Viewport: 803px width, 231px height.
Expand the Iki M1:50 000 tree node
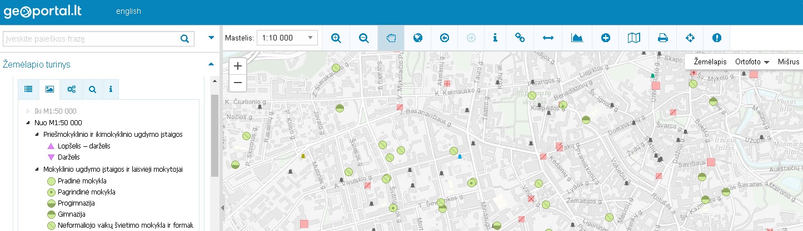point(28,111)
